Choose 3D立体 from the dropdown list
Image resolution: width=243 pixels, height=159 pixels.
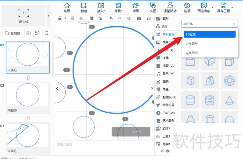[210, 34]
